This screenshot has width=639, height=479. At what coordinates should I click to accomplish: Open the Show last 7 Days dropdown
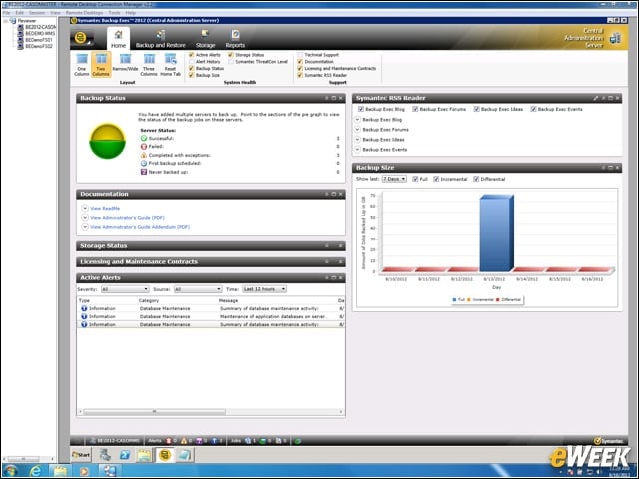coord(394,179)
